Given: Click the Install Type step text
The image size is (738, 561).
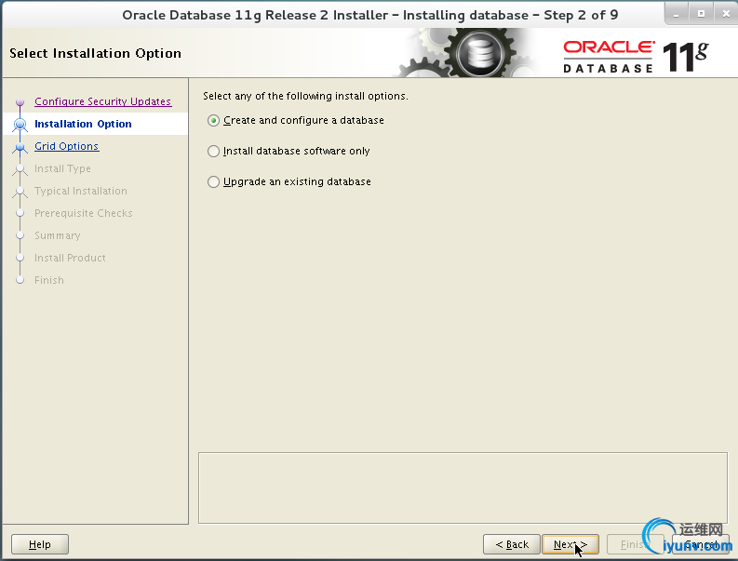Looking at the screenshot, I should click(x=62, y=168).
